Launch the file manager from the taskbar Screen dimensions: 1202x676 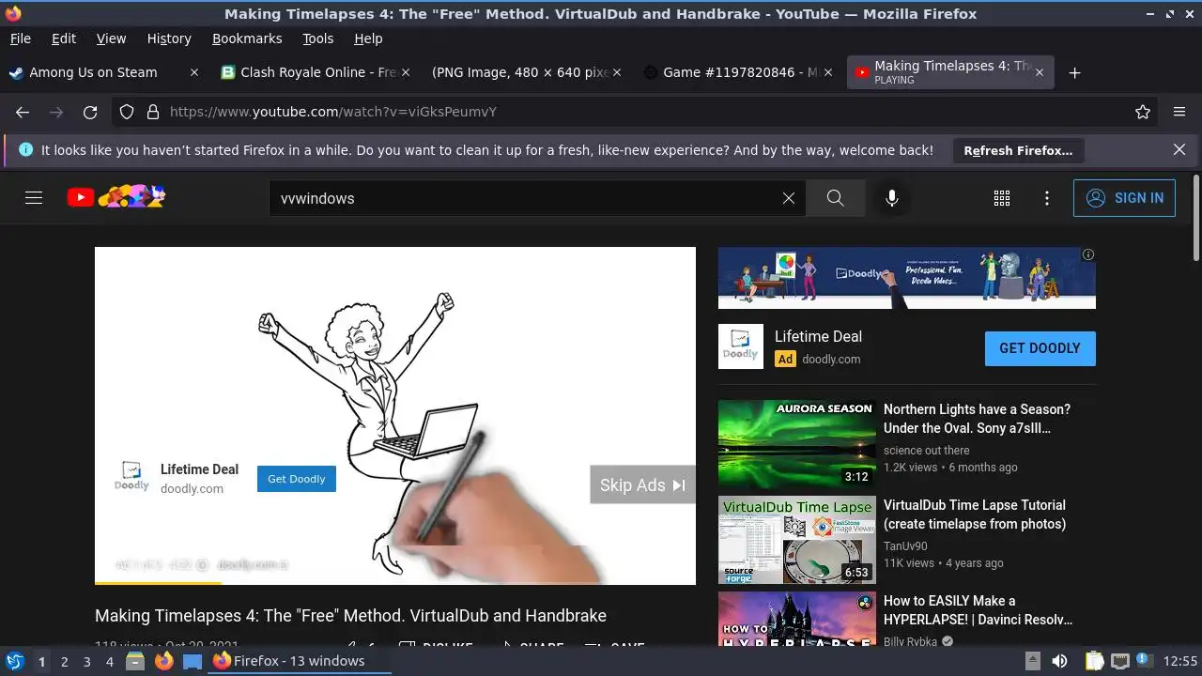pyautogui.click(x=135, y=661)
